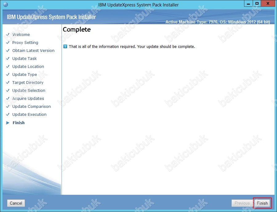Click the Active Machine Type status text

point(218,22)
